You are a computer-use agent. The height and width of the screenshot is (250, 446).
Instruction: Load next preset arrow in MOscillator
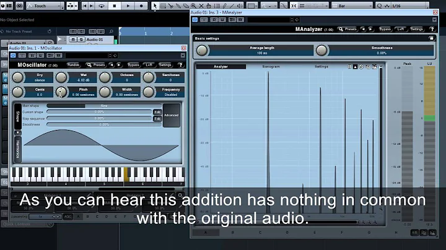click(119, 65)
